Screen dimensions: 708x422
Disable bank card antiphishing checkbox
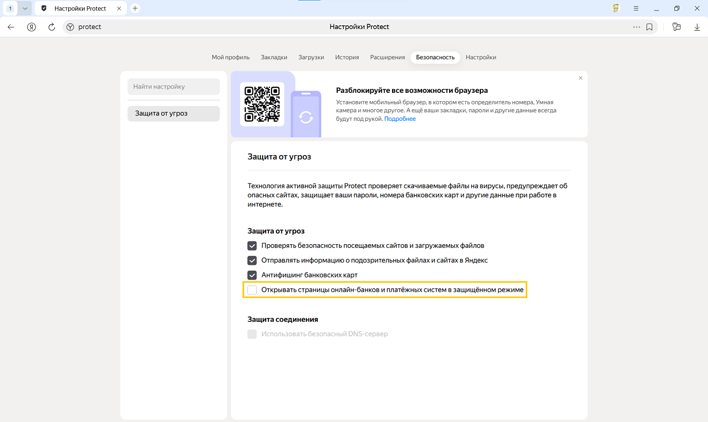pos(252,275)
